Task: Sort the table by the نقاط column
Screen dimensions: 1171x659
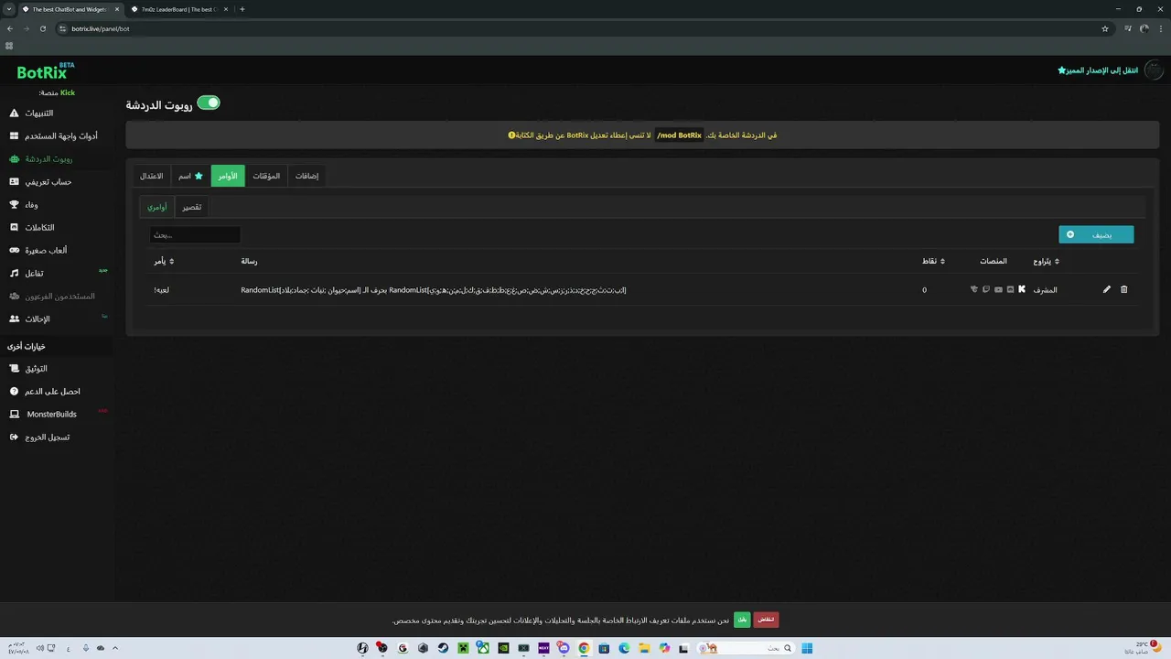Action: click(x=933, y=262)
